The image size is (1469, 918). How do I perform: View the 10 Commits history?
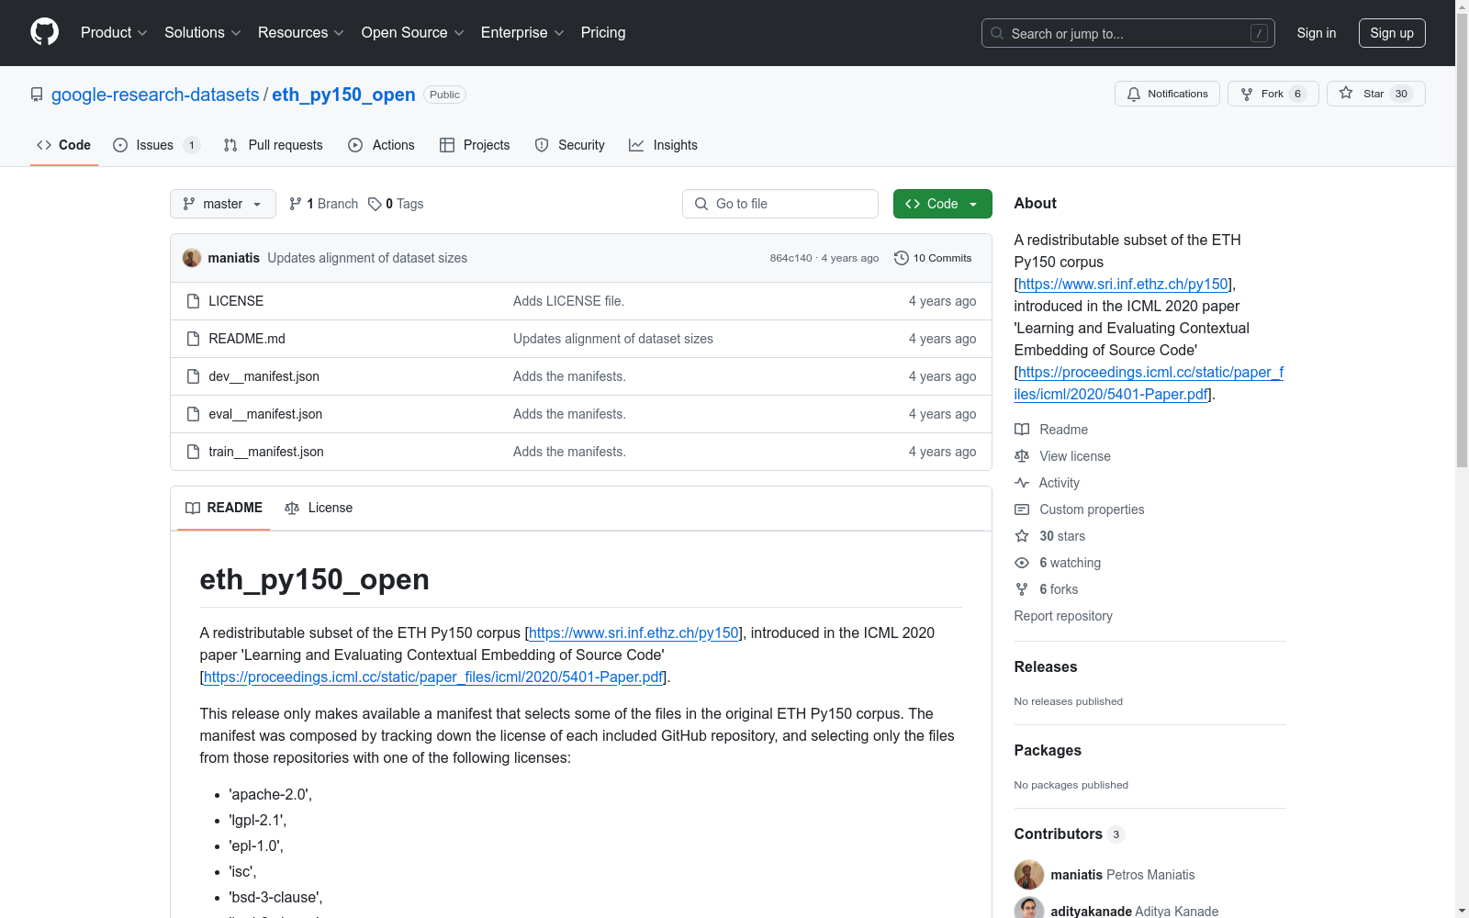point(933,258)
